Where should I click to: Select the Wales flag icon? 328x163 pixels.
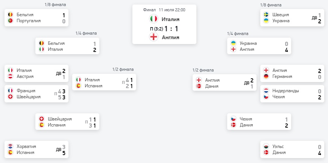266,146
